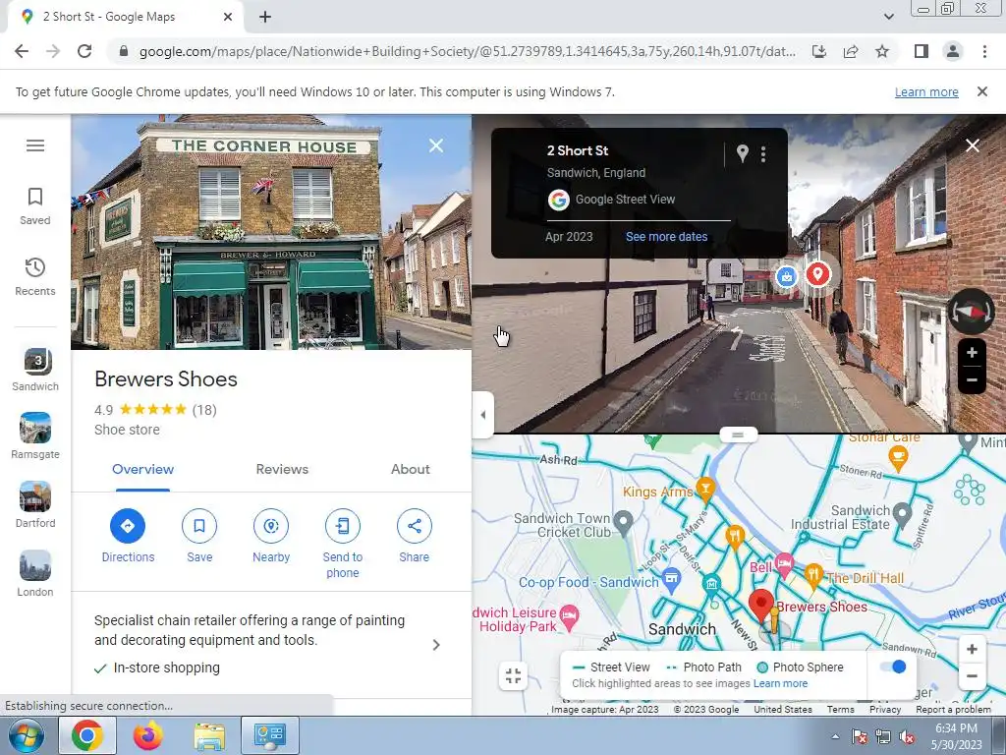Click Send to phone icon
The image size is (1006, 755).
[x=343, y=526]
